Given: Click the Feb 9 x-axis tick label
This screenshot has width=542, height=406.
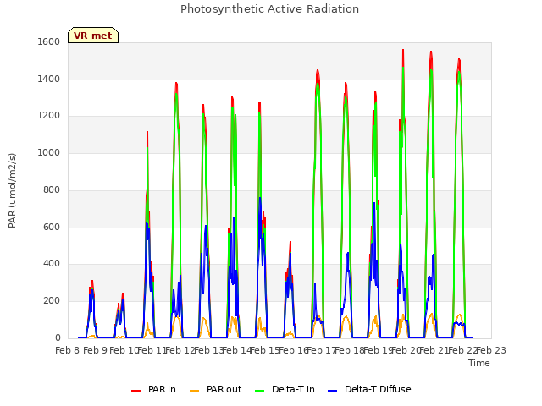Looking at the screenshot, I should click(x=95, y=350).
